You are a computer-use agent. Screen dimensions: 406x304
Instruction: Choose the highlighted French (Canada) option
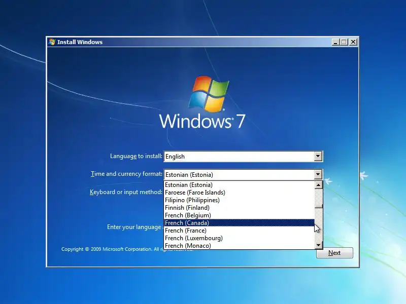[x=239, y=223]
